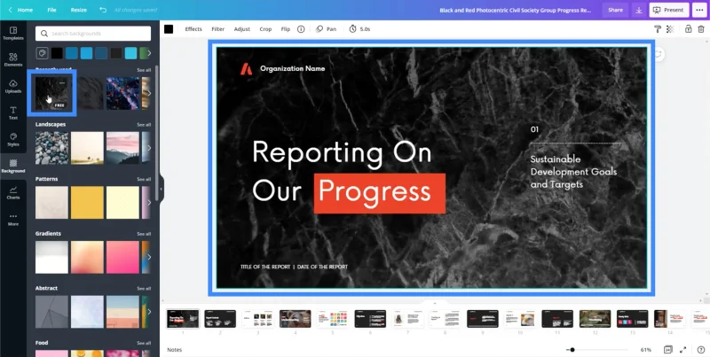Select the pink gradient background thumbnail
Image resolution: width=710 pixels, height=357 pixels.
pyautogui.click(x=122, y=257)
